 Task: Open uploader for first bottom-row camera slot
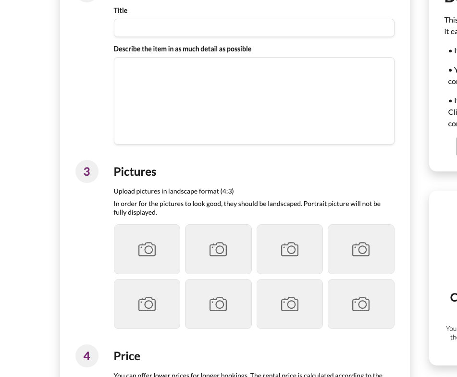click(x=147, y=304)
